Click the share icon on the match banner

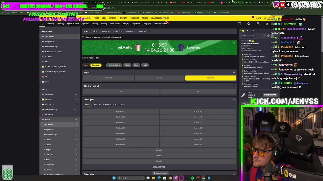point(234,43)
